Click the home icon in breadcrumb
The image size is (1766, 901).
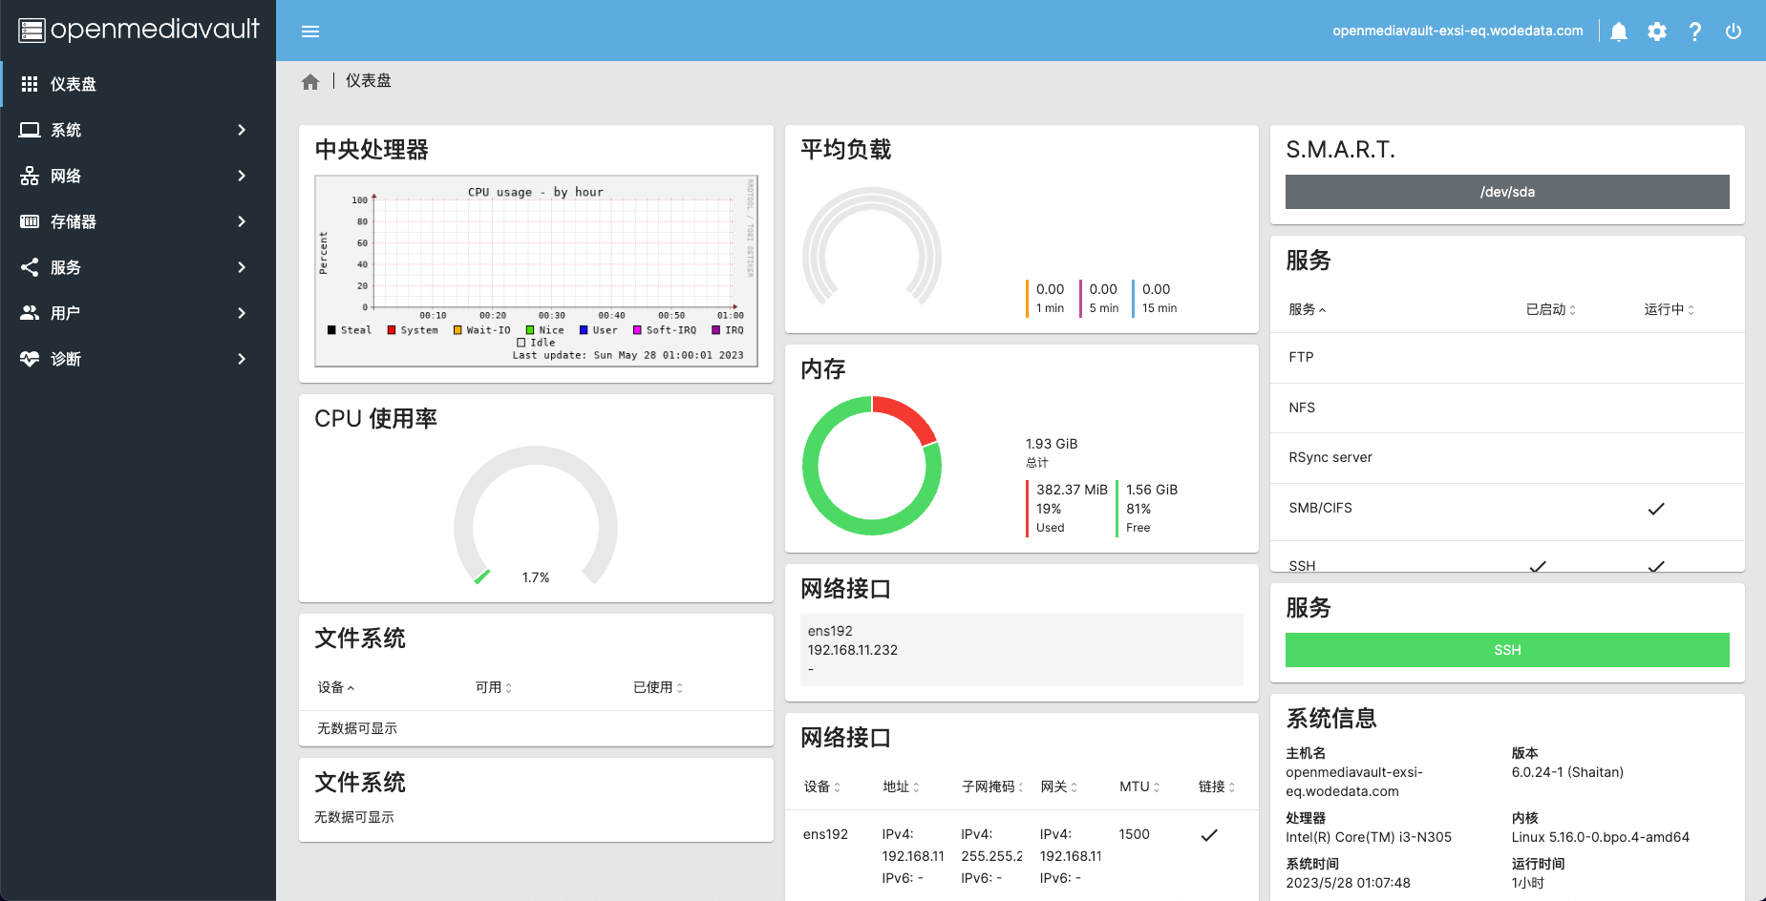(x=310, y=82)
